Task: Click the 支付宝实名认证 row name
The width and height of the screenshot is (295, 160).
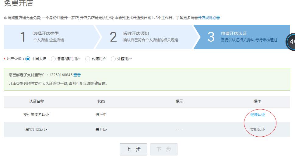Action: pos(36,114)
